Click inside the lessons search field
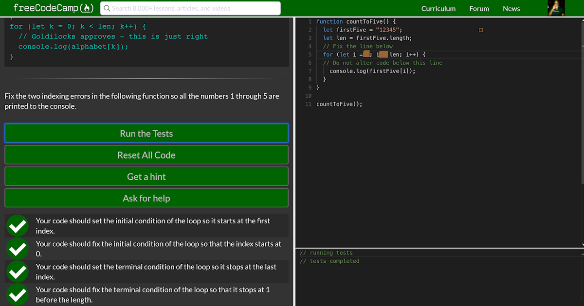Viewport: 584px width, 306px height. click(x=190, y=8)
